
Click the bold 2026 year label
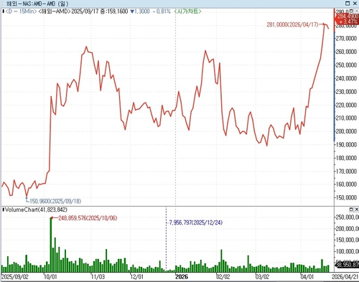pyautogui.click(x=182, y=277)
